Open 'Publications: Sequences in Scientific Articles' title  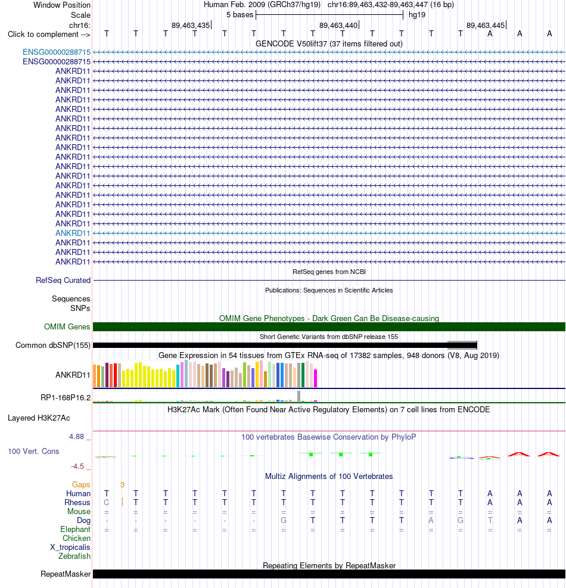coord(329,290)
